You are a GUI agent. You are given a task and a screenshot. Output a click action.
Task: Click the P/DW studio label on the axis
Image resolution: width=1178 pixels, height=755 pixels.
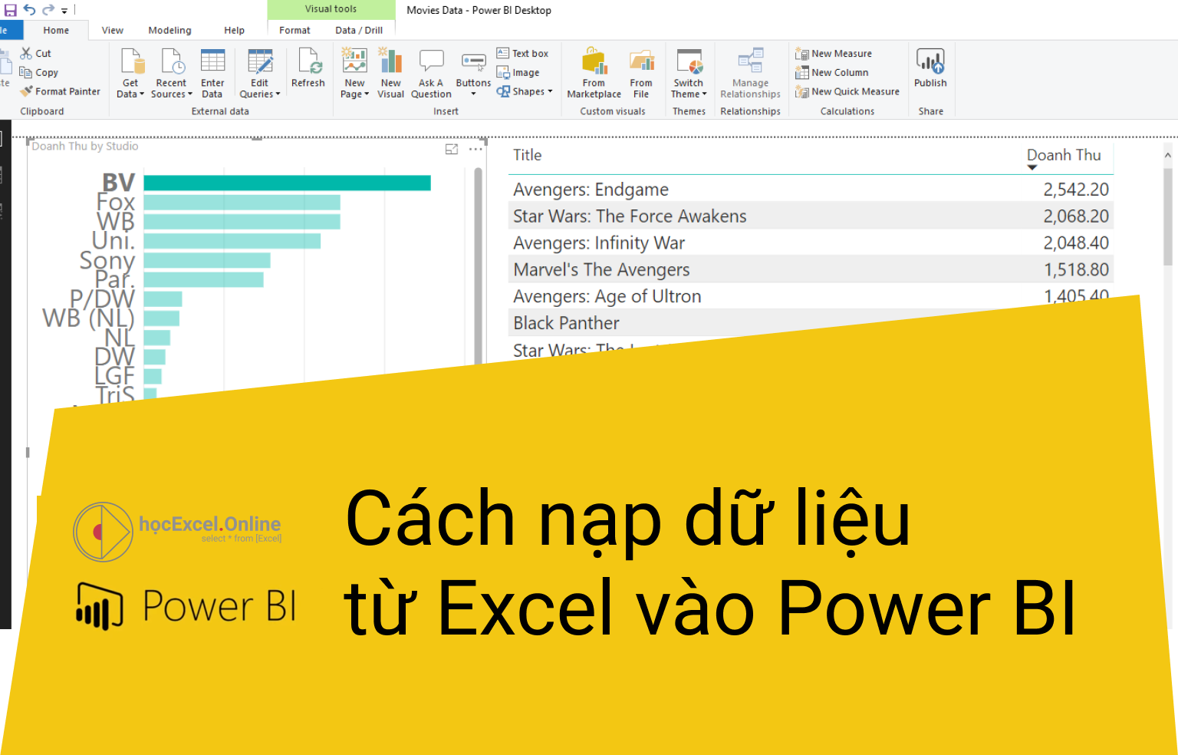[x=102, y=298]
